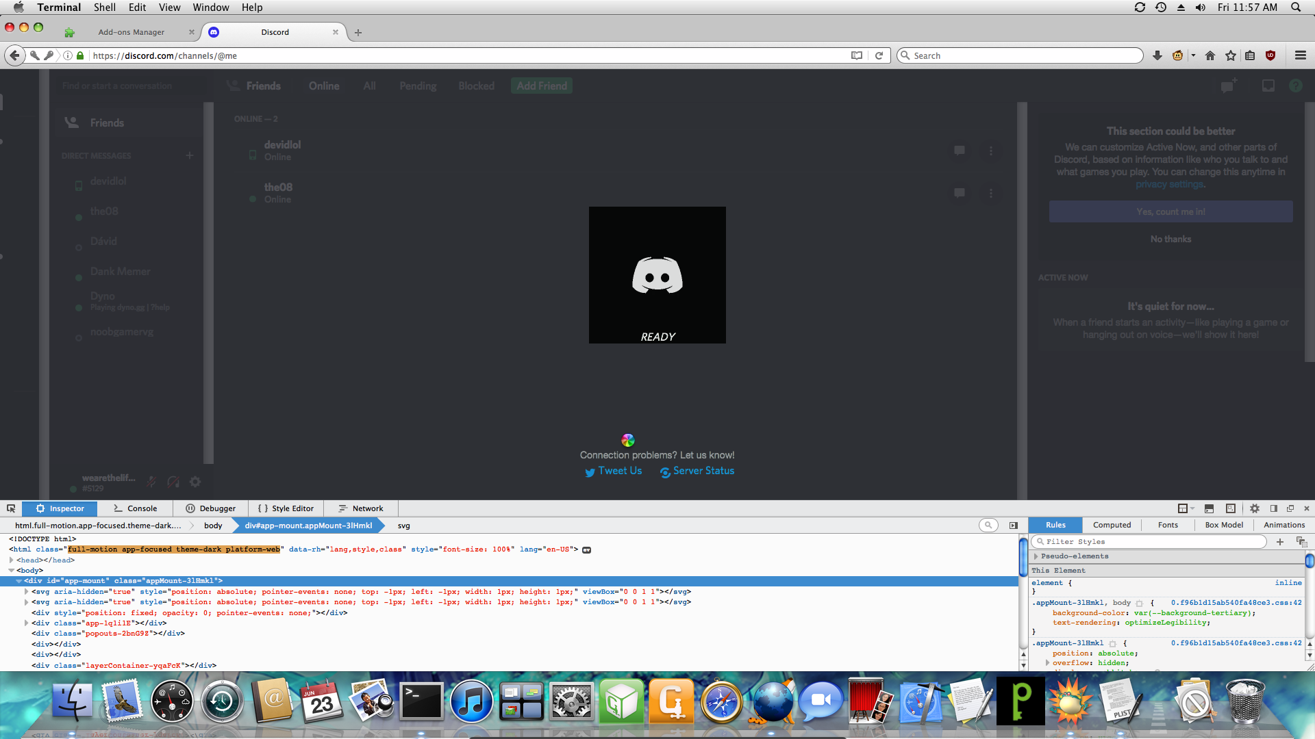Open the HTML search magnifier in Inspector
Screen dimensions: 1315x739
988,525
